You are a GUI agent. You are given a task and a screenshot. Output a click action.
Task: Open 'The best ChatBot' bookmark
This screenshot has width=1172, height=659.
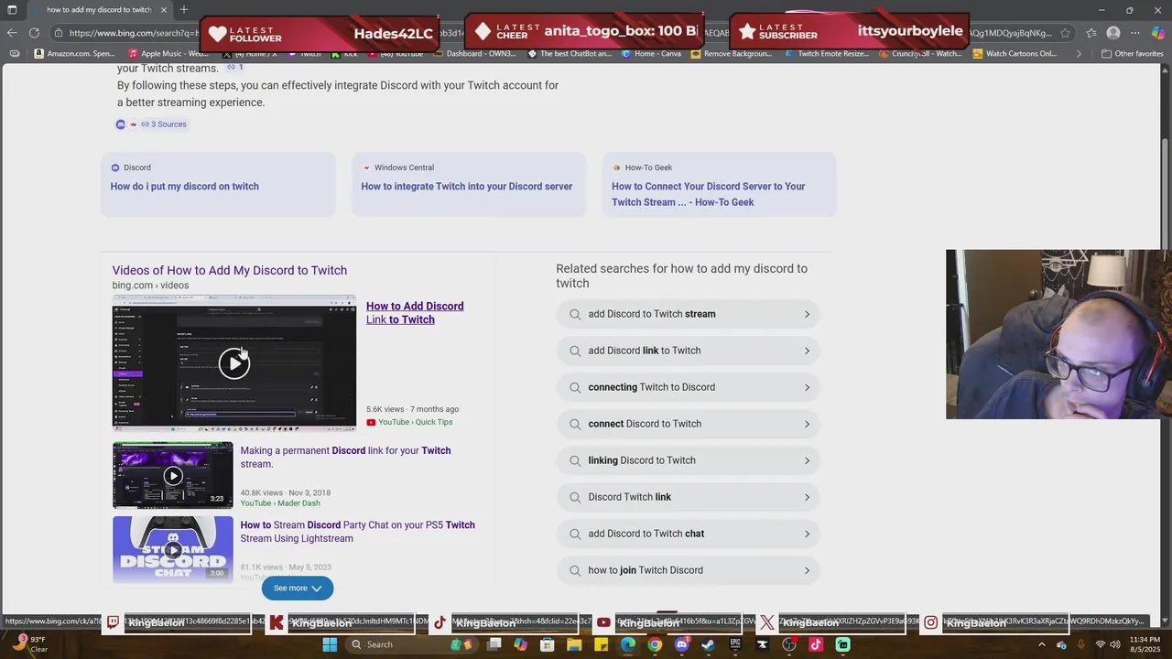click(569, 53)
